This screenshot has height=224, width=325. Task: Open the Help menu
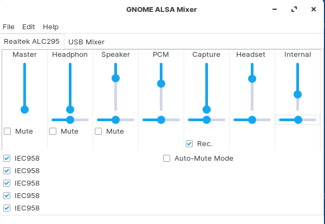(50, 27)
